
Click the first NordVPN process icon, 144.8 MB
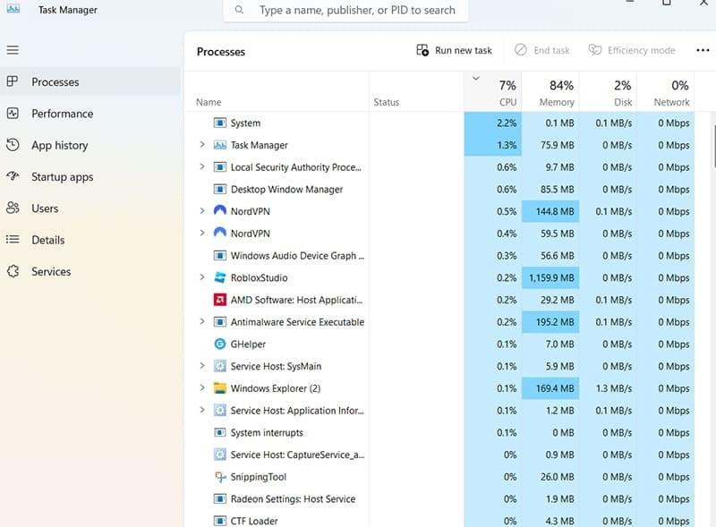click(x=220, y=210)
